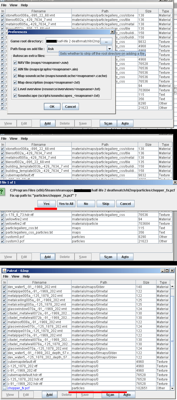Maximize the Pakrat - 0.bsp window

point(167,271)
